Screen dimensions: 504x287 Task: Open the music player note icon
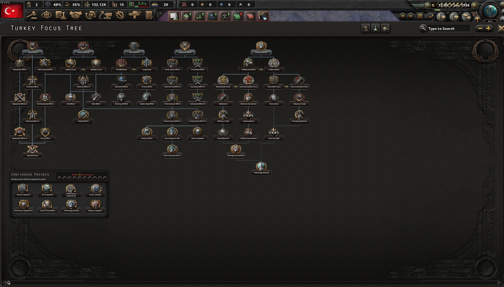(431, 16)
